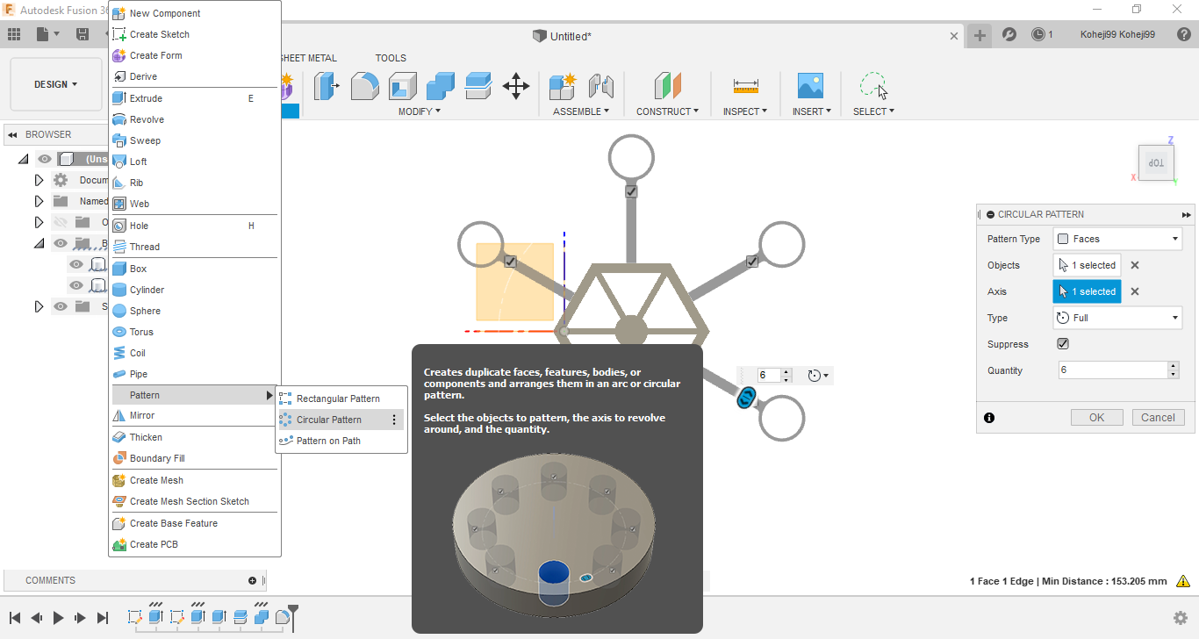Click the window Select tool icon
1199x639 pixels.
872,85
